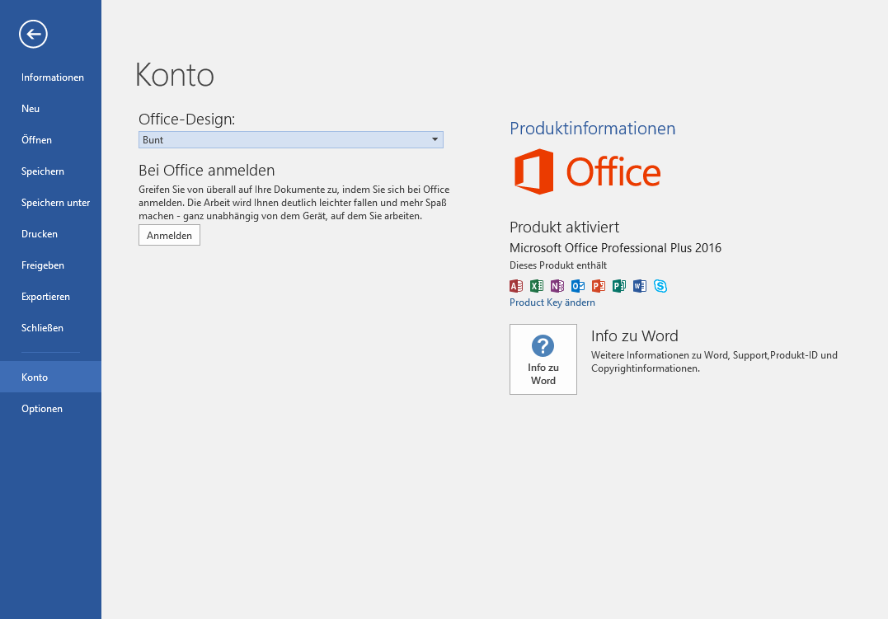Click the Anmelden button
Viewport: 888px width, 619px height.
(x=169, y=235)
